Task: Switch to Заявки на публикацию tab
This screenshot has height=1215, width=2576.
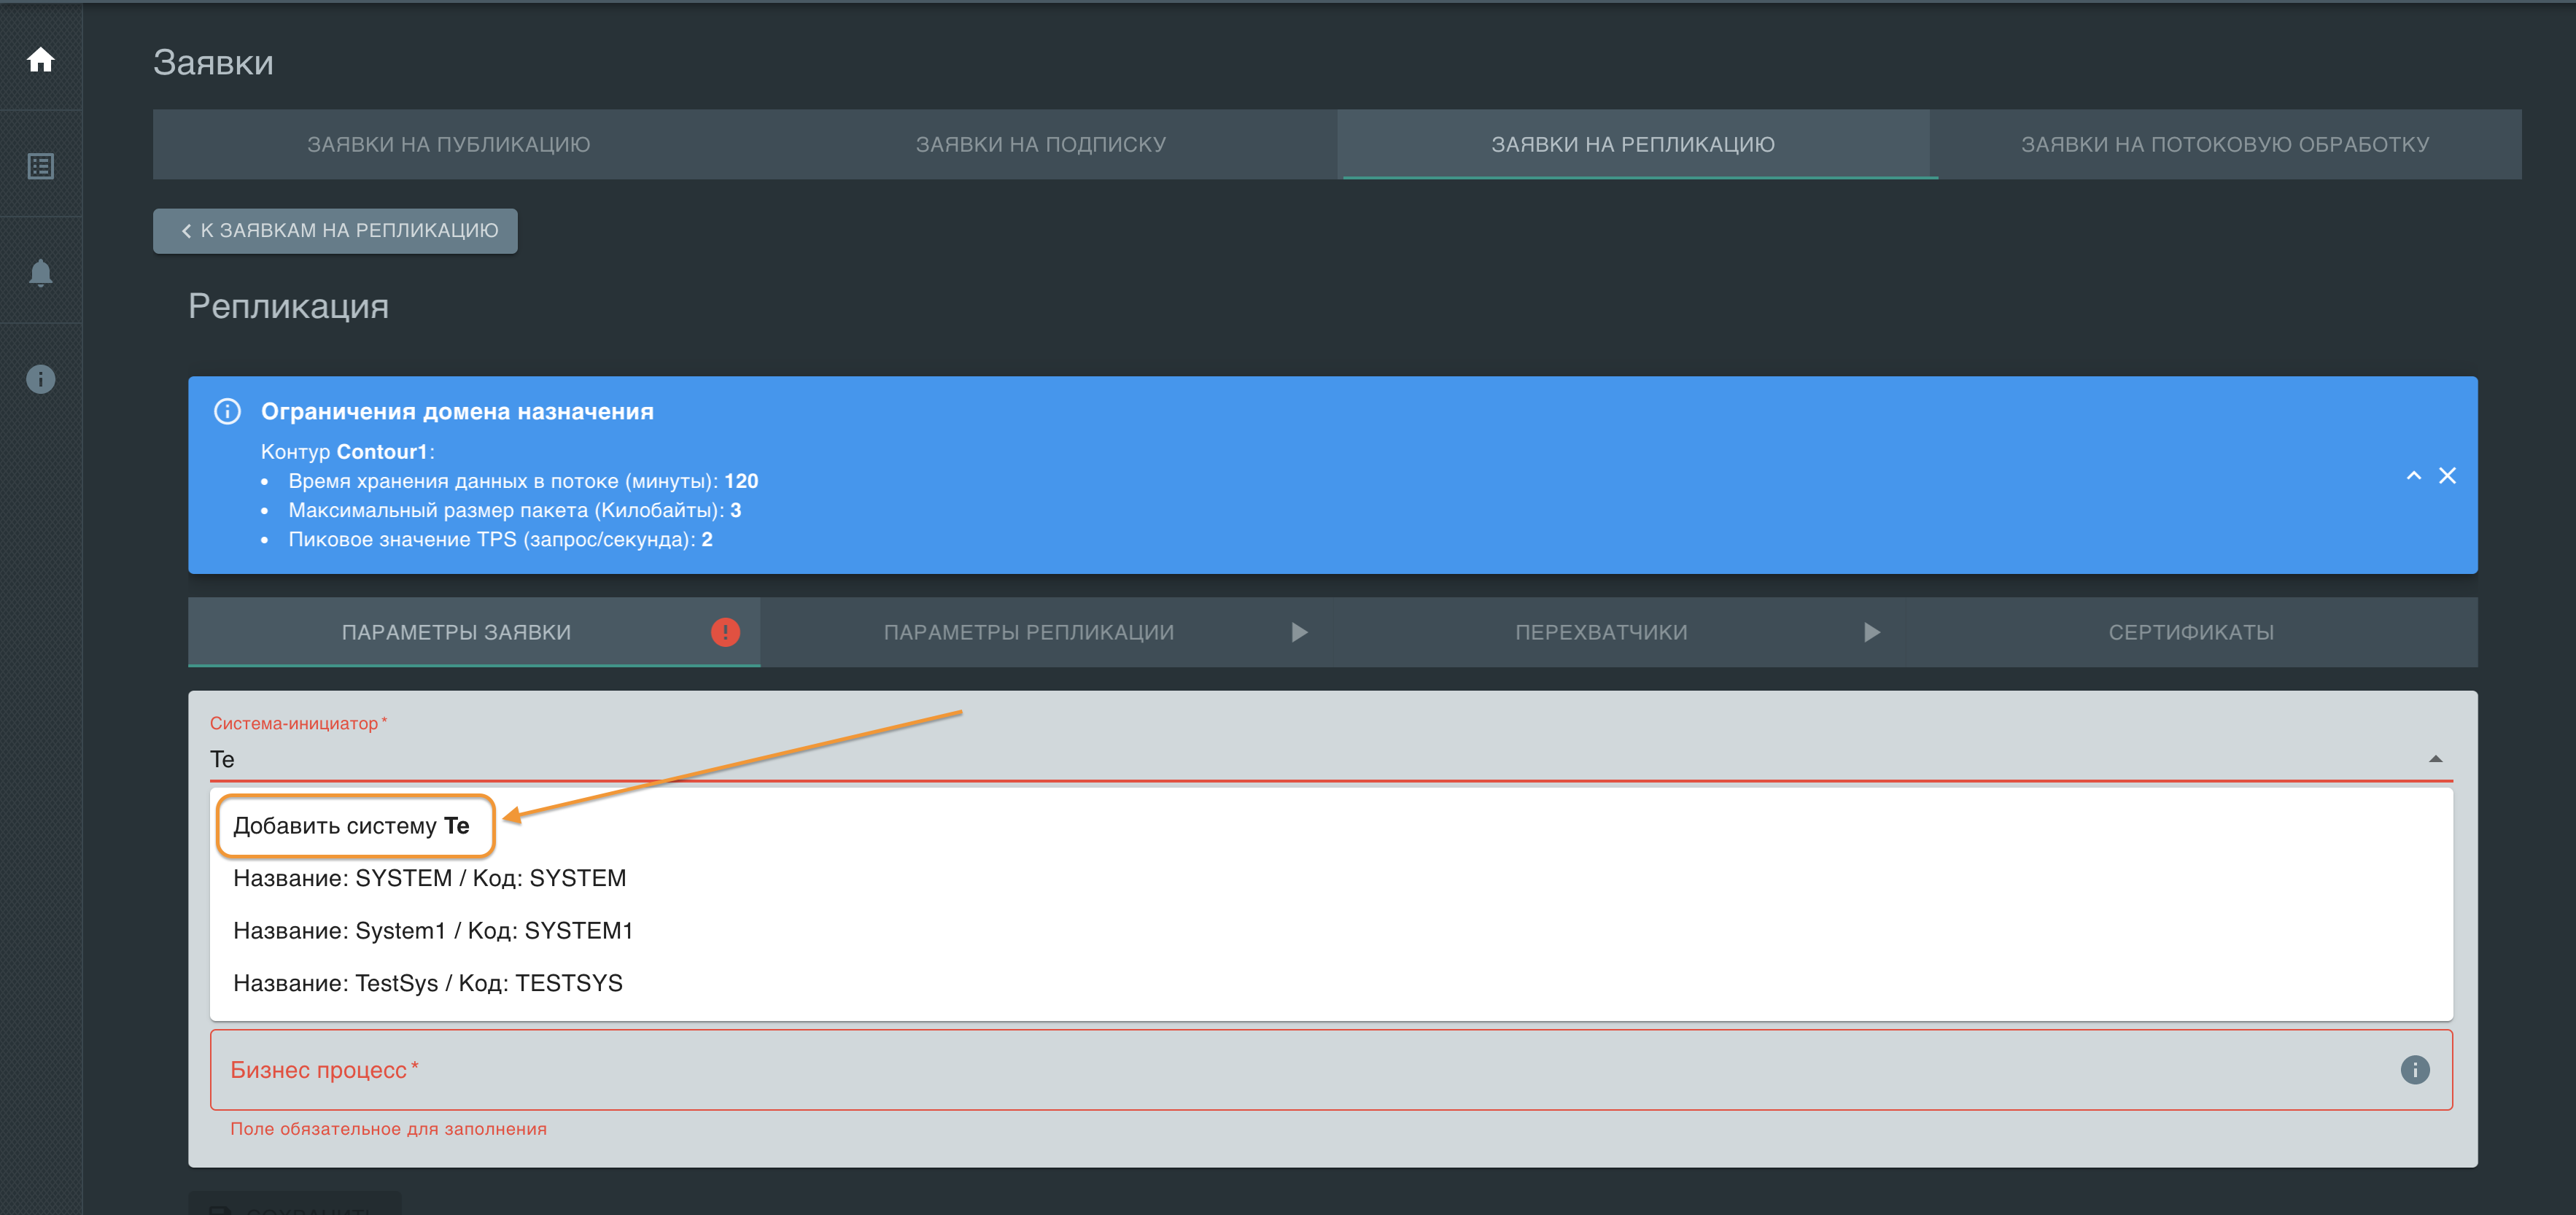Action: pyautogui.click(x=448, y=145)
